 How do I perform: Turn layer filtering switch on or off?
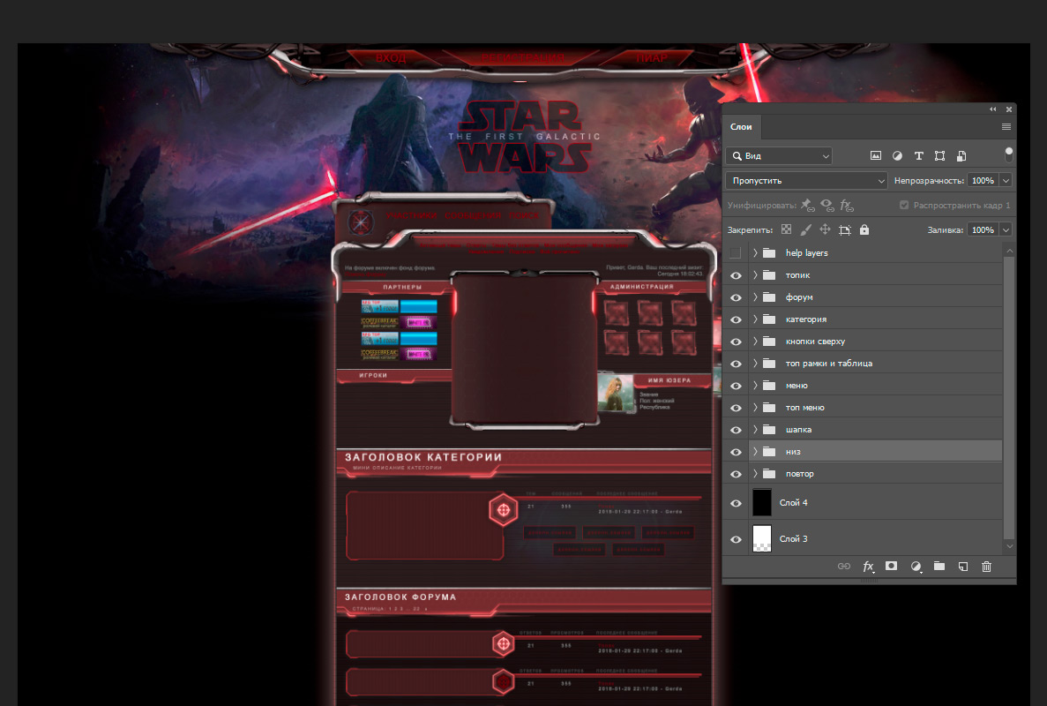(1008, 155)
